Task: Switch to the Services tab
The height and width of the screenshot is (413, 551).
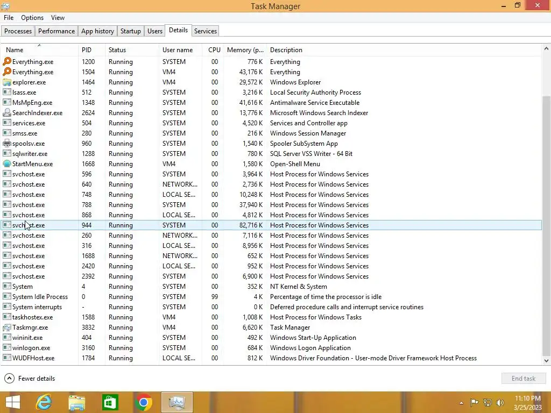Action: (x=205, y=31)
